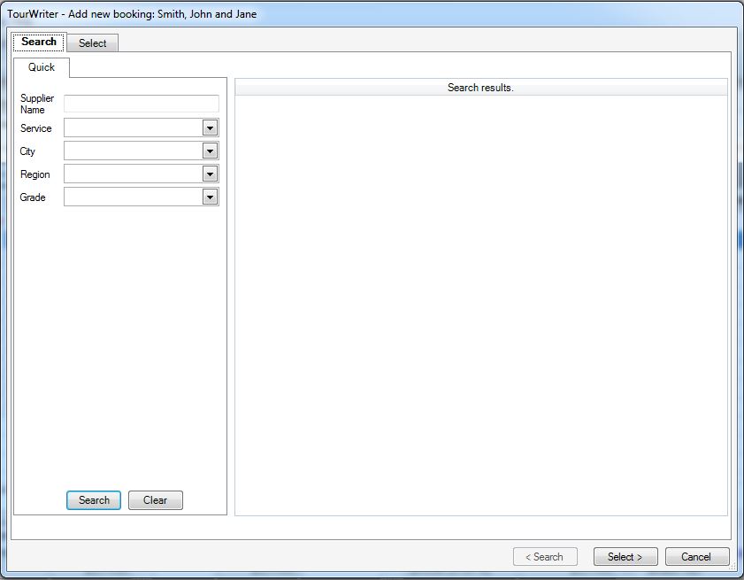
Task: Cancel the new booking dialog
Action: (696, 557)
